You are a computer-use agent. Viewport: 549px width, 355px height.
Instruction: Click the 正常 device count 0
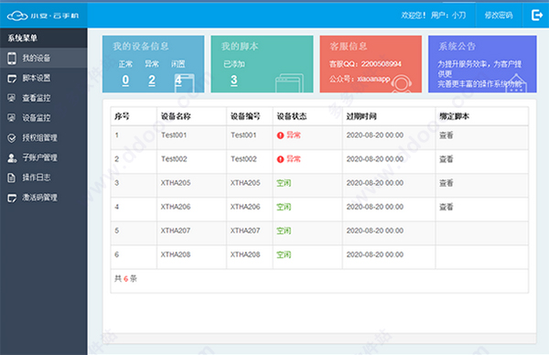point(125,81)
